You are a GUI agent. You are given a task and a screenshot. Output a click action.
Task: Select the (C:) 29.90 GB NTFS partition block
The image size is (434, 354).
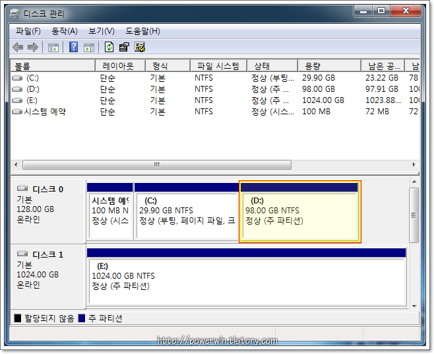pyautogui.click(x=187, y=211)
